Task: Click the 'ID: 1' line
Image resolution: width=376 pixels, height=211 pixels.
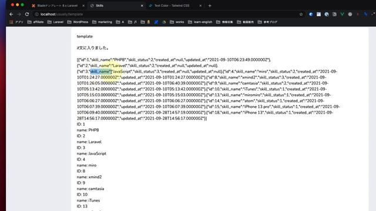Action: (x=81, y=124)
